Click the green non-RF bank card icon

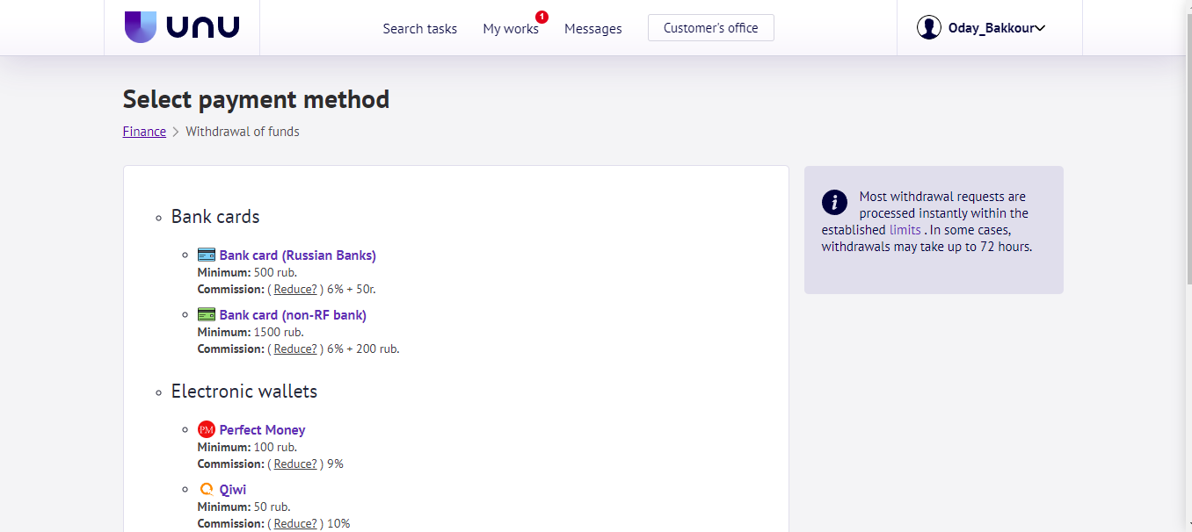point(207,315)
